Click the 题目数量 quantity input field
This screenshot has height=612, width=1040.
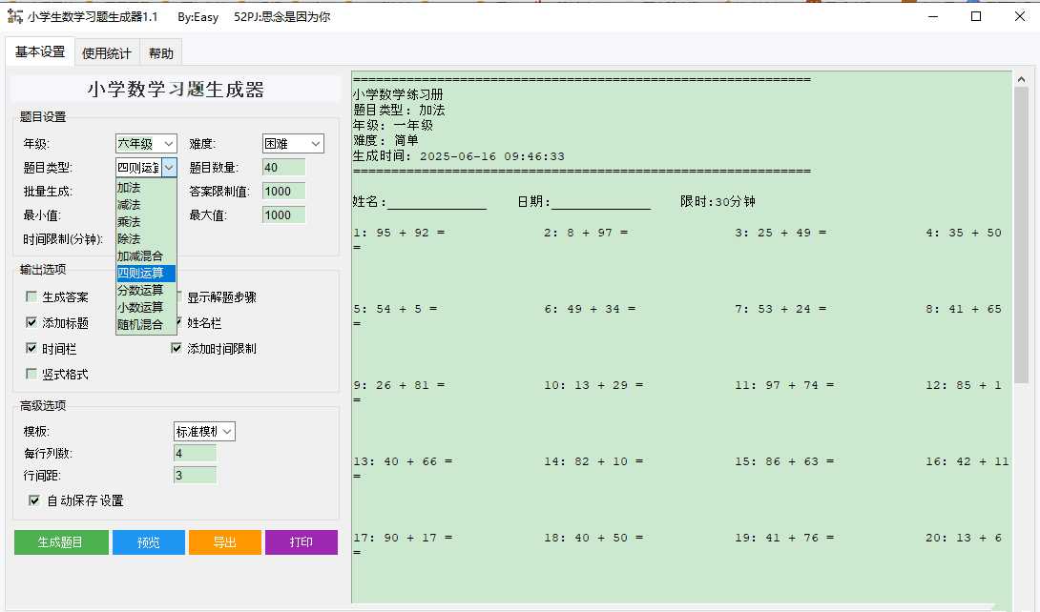[x=283, y=166]
